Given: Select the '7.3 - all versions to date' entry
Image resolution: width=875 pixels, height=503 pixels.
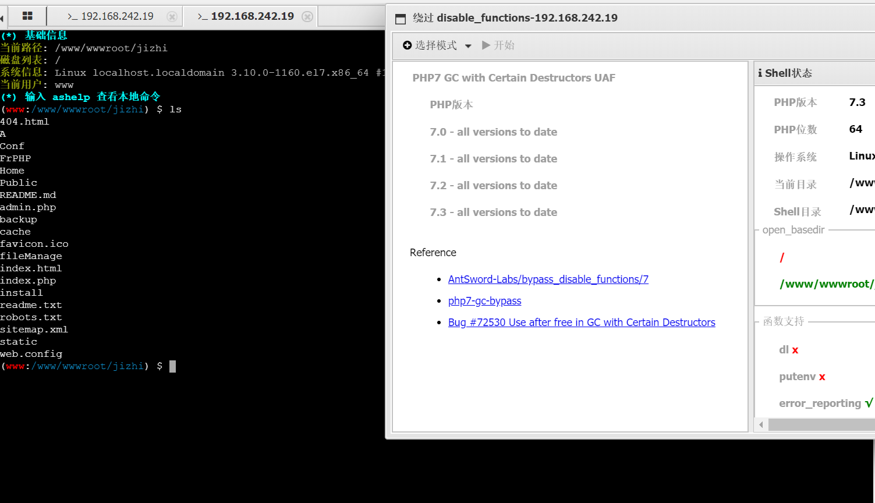Looking at the screenshot, I should click(493, 212).
